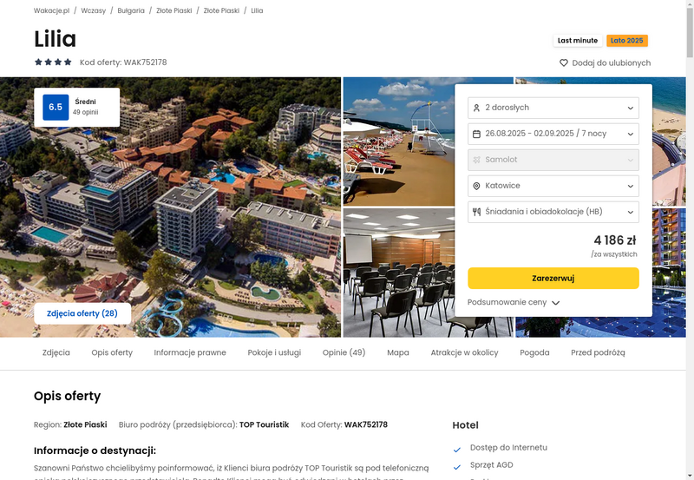Click the location pin icon beside Katowice
The image size is (694, 480).
[476, 186]
